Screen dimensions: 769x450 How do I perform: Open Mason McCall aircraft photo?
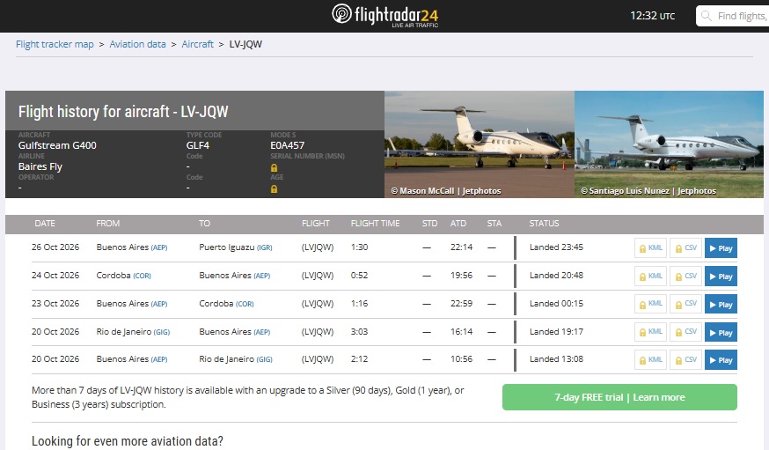tap(480, 144)
